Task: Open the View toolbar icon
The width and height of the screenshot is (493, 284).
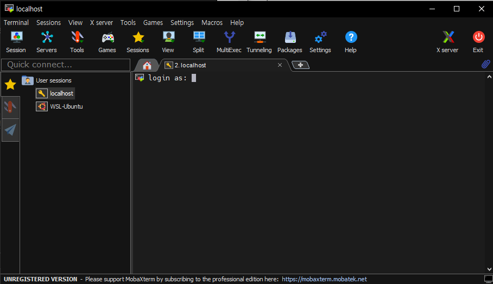Action: tap(168, 42)
